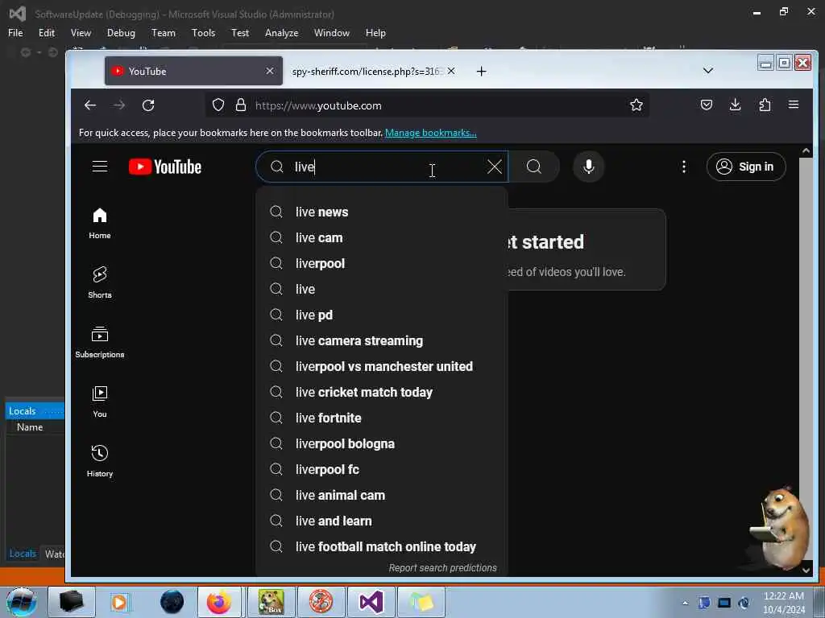Image resolution: width=825 pixels, height=618 pixels.
Task: Open Shorts in YouTube sidebar
Action: 99,282
